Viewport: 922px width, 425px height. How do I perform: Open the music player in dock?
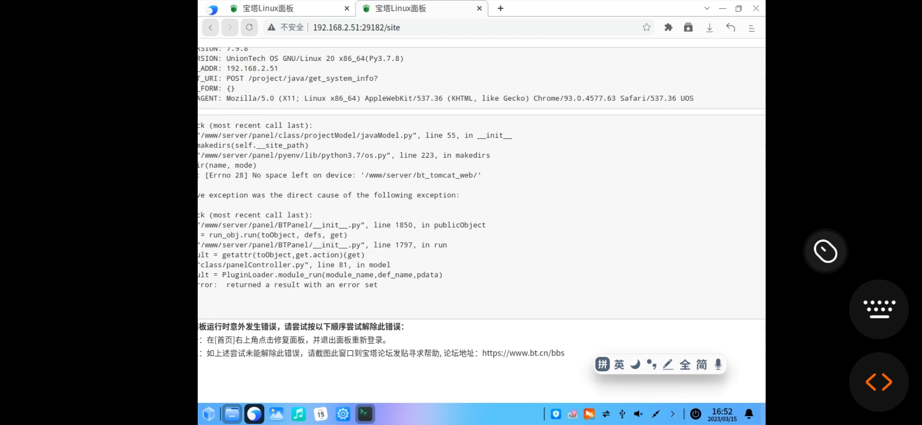pos(298,414)
